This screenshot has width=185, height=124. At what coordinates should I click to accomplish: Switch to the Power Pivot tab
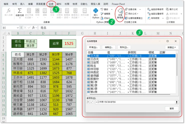click(118, 4)
